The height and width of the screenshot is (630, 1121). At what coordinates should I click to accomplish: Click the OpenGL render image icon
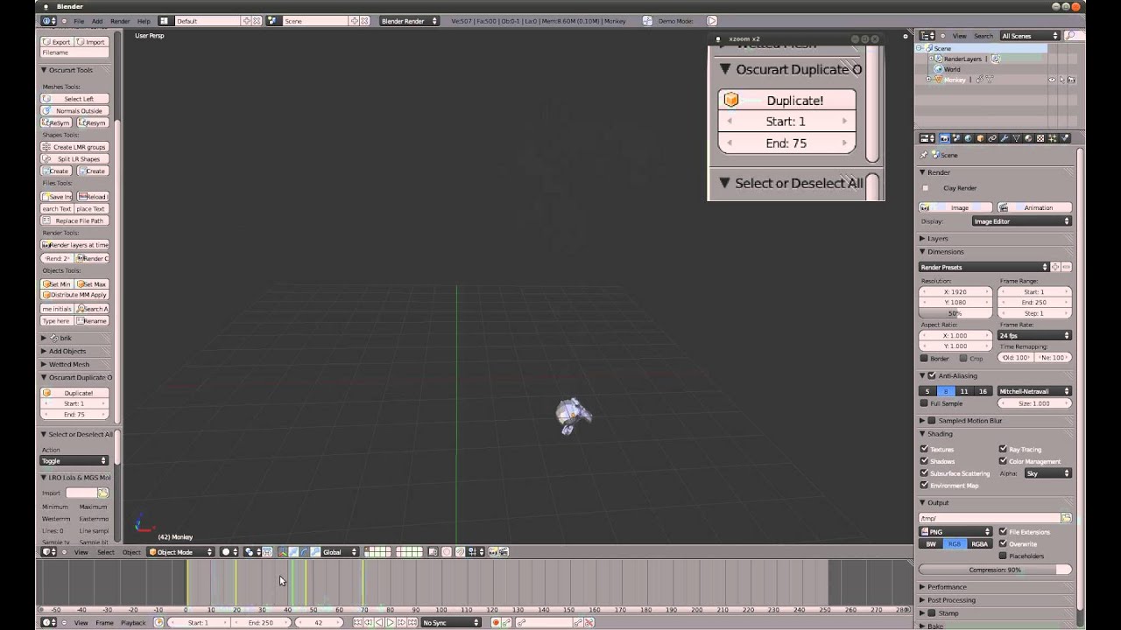(x=493, y=552)
